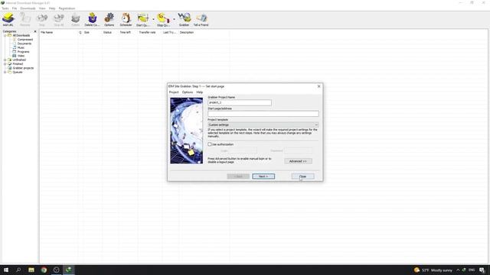The image size is (490, 275).
Task: Open File Explorer from the taskbar
Action: point(31,270)
